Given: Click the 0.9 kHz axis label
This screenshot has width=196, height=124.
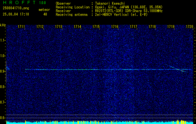Looking at the screenshot, I should pos(2,71).
